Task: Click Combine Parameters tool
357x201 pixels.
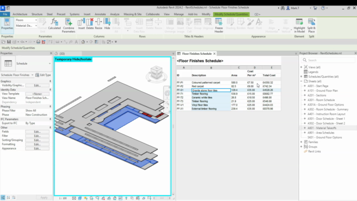Action: pyautogui.click(x=68, y=26)
